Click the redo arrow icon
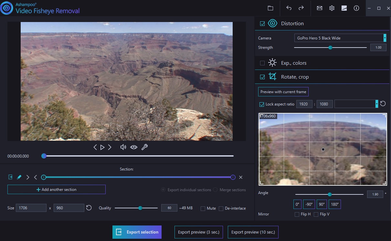 [x=301, y=8]
